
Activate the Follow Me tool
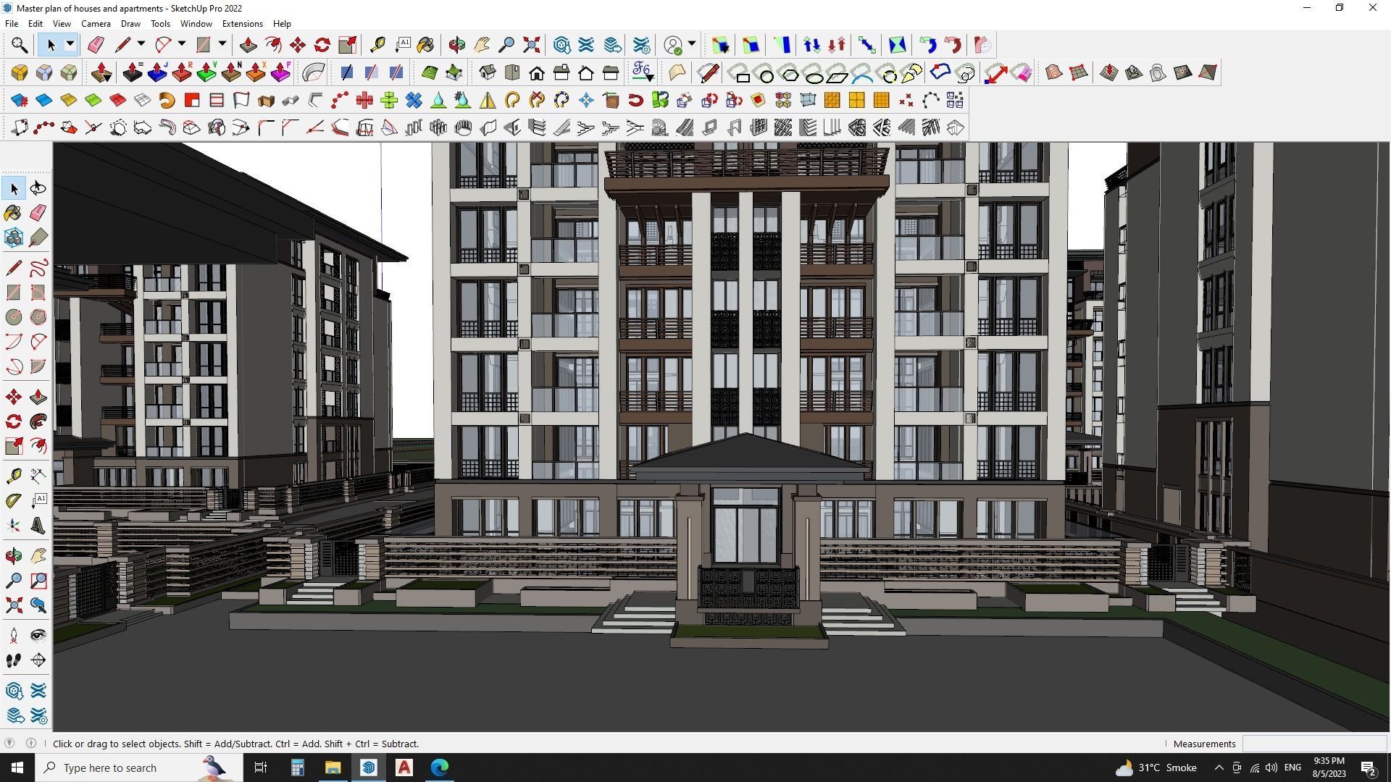38,421
